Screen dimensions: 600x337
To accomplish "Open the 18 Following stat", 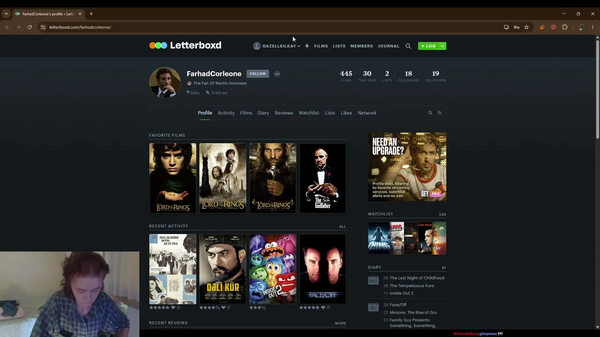I will click(x=408, y=76).
